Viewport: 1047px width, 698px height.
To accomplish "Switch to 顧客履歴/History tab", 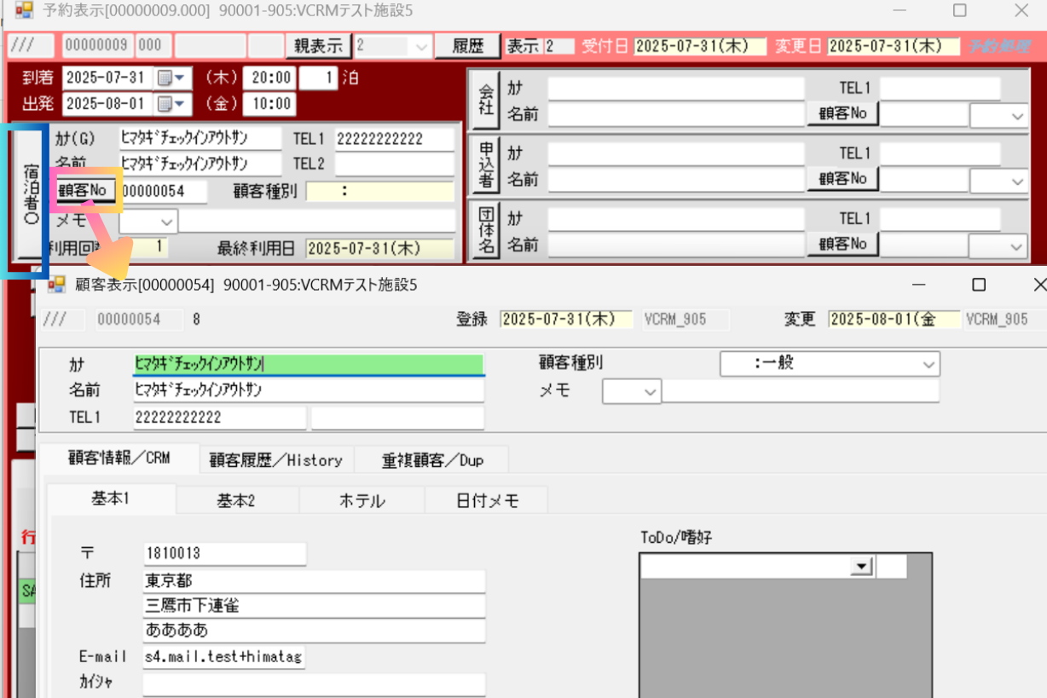I will click(276, 460).
